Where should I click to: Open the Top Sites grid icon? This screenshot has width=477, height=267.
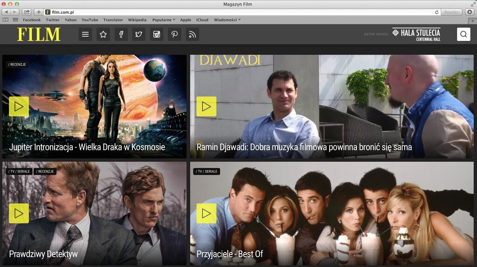point(15,20)
